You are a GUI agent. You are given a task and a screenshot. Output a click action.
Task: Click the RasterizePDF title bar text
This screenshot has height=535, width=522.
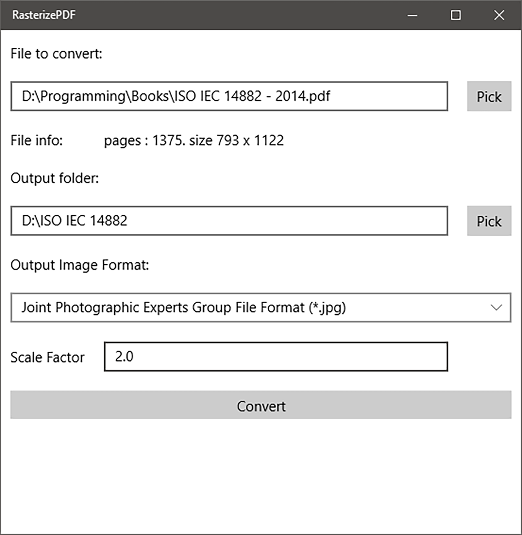pyautogui.click(x=44, y=15)
